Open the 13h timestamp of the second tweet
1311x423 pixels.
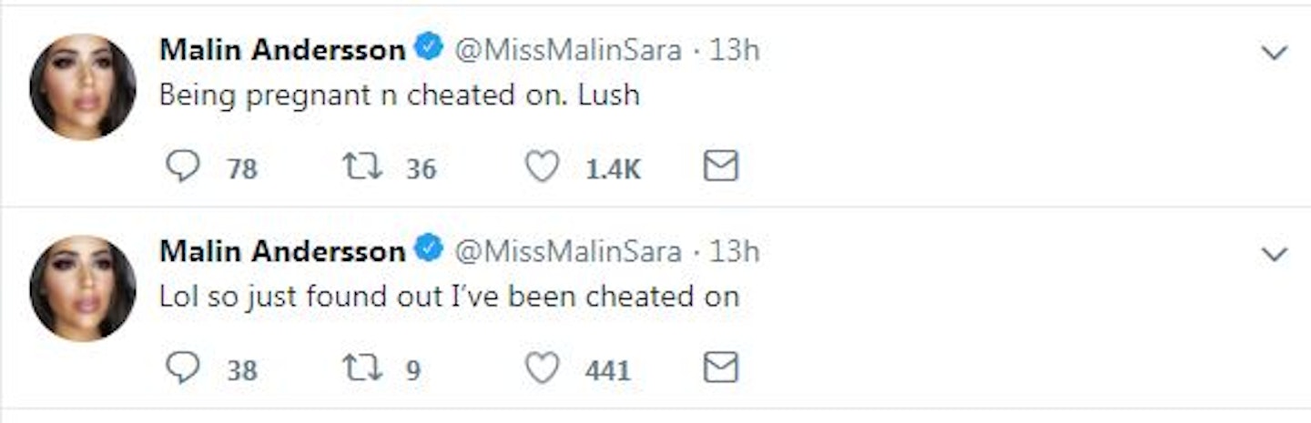(x=734, y=251)
